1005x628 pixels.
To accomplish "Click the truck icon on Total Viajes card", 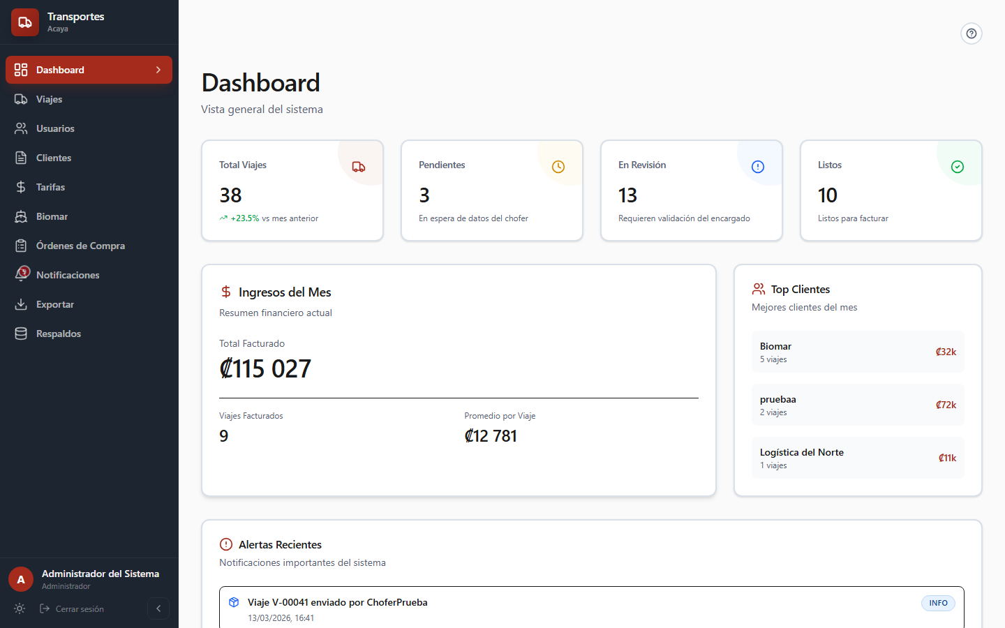I will point(359,167).
